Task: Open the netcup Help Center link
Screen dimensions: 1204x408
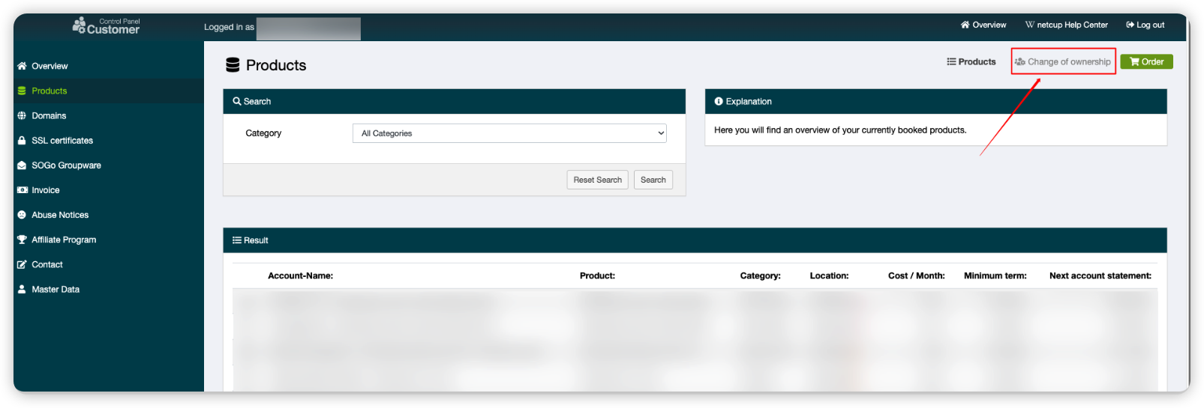Action: coord(1067,25)
